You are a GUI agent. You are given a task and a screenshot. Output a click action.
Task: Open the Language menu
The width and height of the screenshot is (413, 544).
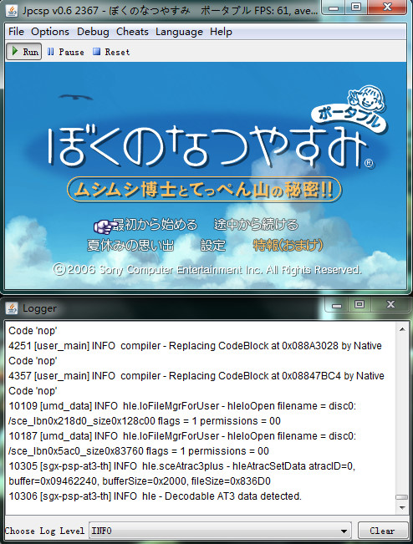tap(179, 32)
